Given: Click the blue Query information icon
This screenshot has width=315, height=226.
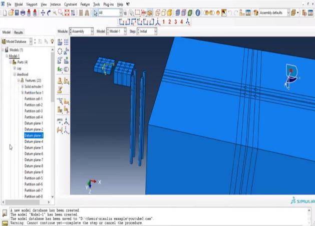Looking at the screenshot, I should pos(198,13).
